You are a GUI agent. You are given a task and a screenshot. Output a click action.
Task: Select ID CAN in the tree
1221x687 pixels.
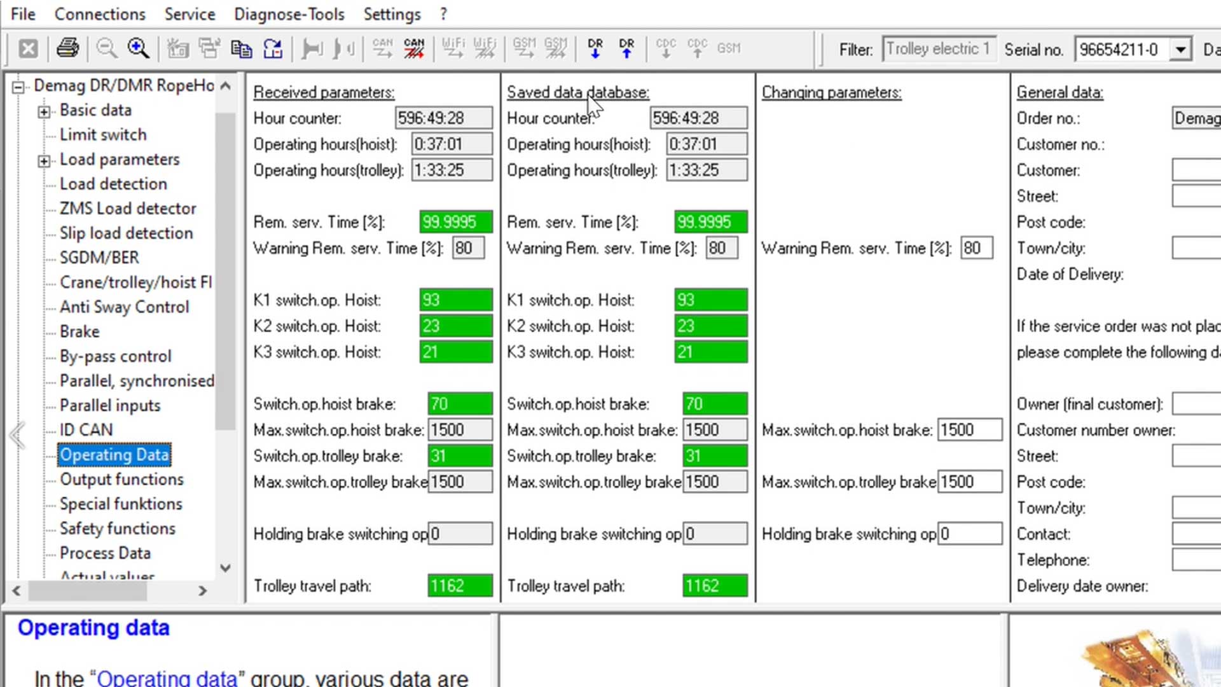tap(86, 431)
